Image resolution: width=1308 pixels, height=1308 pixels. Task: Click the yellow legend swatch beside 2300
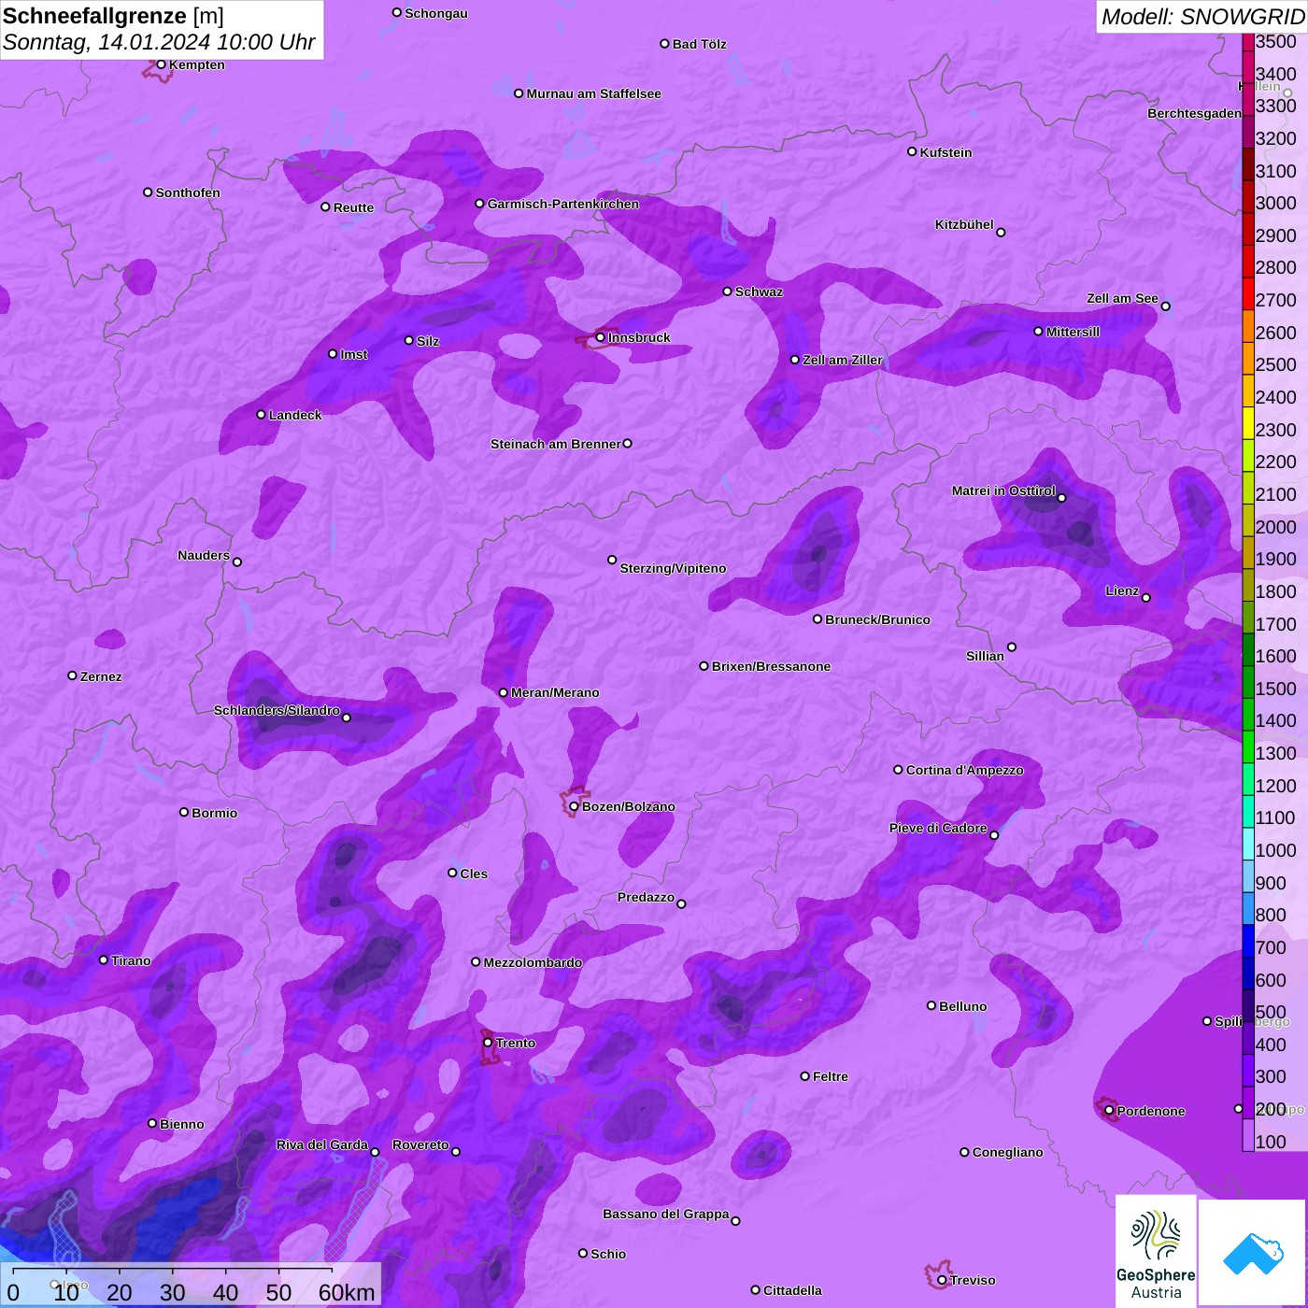[x=1248, y=422]
